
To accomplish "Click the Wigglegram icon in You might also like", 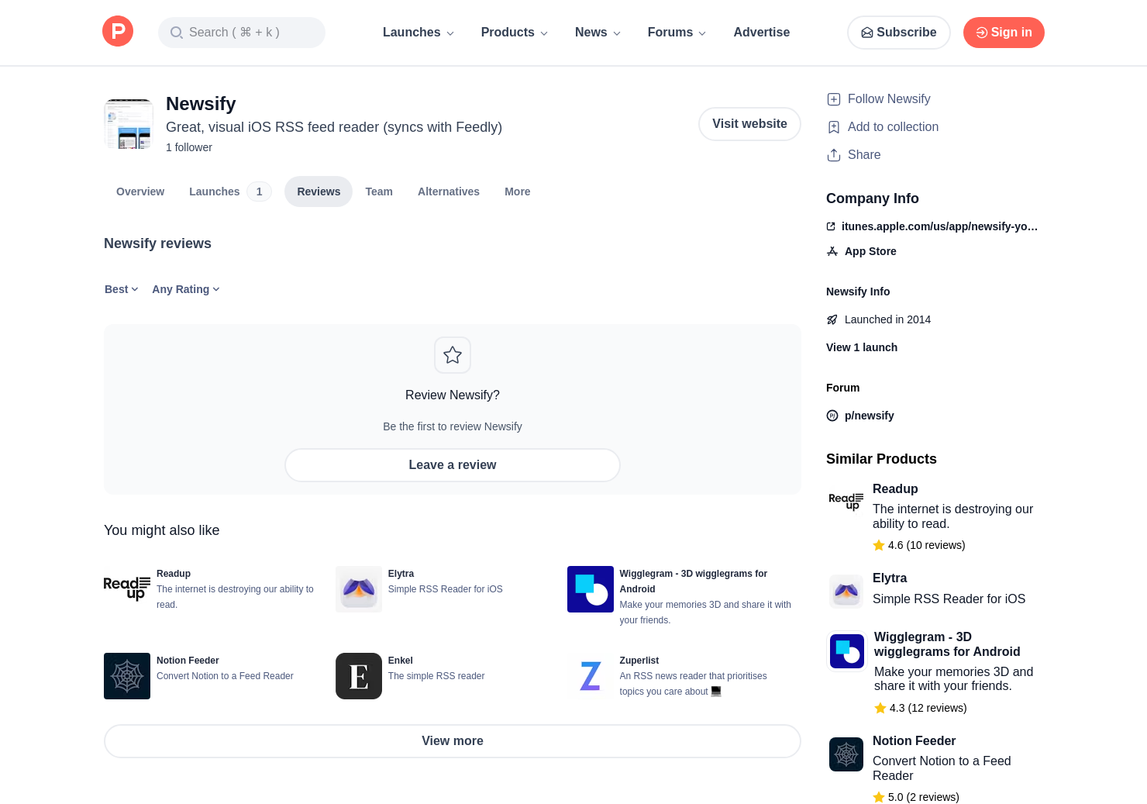I will point(591,589).
